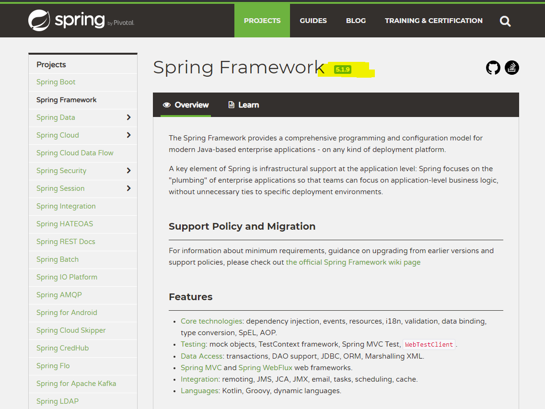The image size is (545, 409).
Task: Open the GitHub repository icon
Action: tap(493, 68)
